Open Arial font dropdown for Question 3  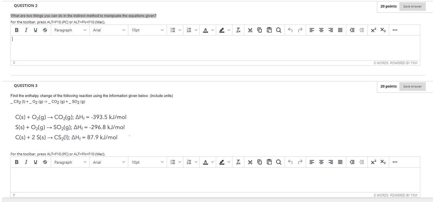coord(109,162)
